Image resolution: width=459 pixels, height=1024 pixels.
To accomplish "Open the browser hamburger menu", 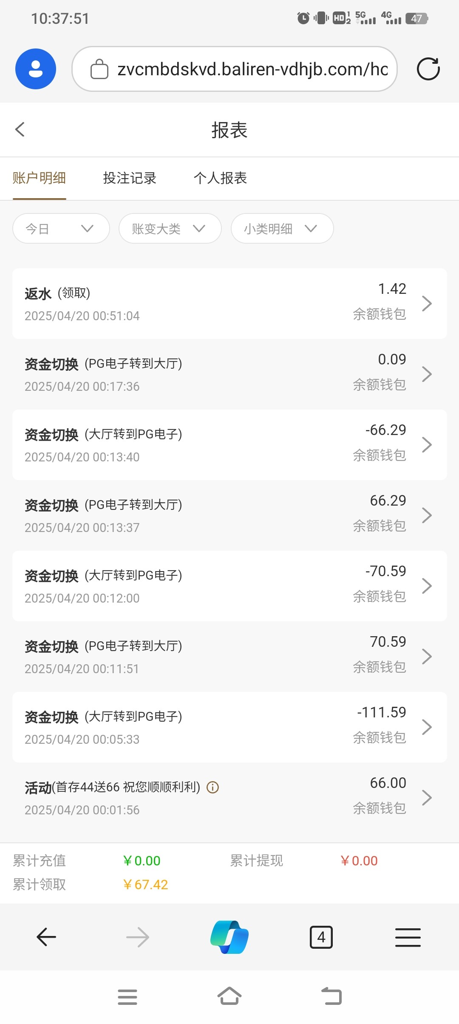I will click(408, 937).
